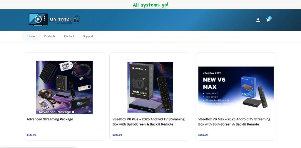Open the Contact menu item
Screen dimensions: 301x148
pyautogui.click(x=69, y=36)
